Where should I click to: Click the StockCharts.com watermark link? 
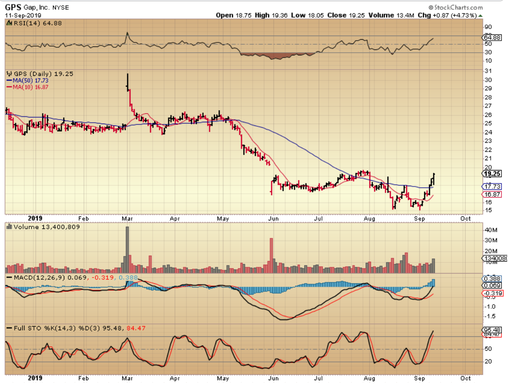tap(455, 7)
